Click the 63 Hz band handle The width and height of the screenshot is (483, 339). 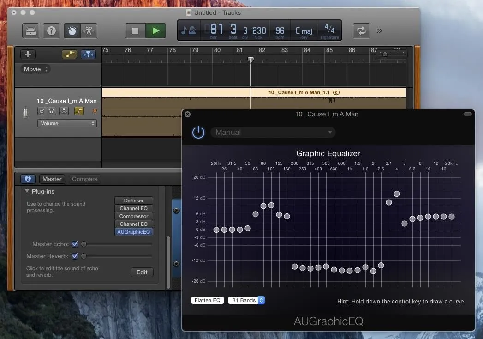pos(256,214)
